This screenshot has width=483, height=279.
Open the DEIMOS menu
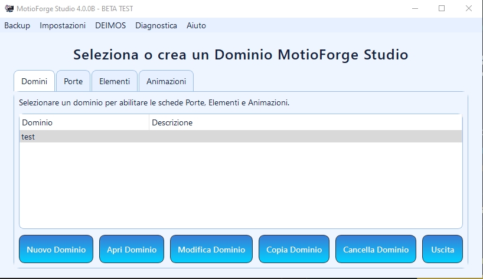tap(110, 25)
